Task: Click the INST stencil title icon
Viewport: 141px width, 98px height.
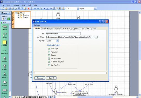Action: 2,22
